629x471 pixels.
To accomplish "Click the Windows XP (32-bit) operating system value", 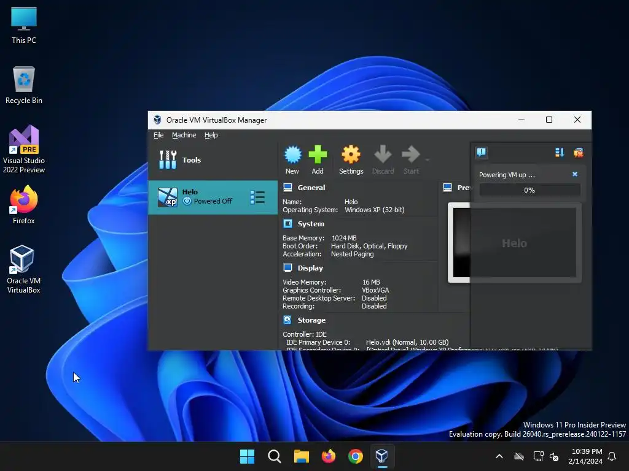I will coord(375,210).
